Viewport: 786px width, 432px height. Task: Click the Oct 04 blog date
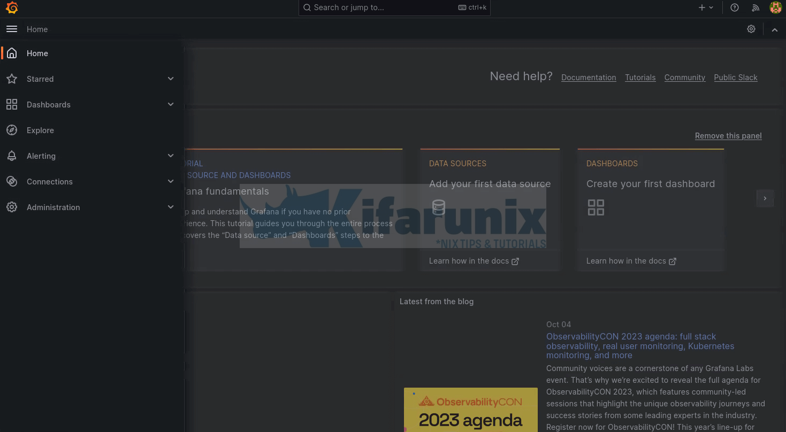(x=559, y=325)
